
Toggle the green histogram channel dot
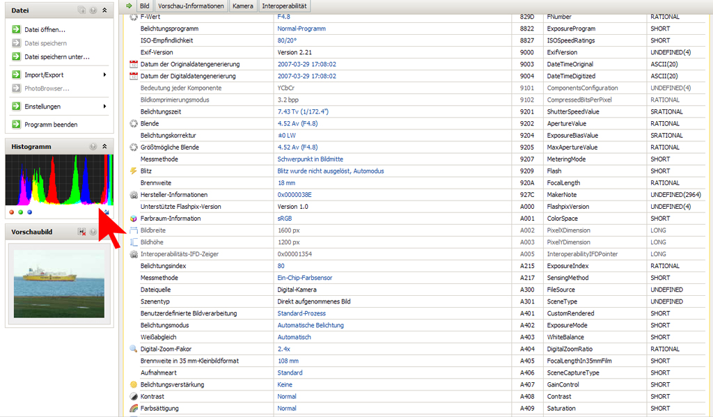click(21, 212)
